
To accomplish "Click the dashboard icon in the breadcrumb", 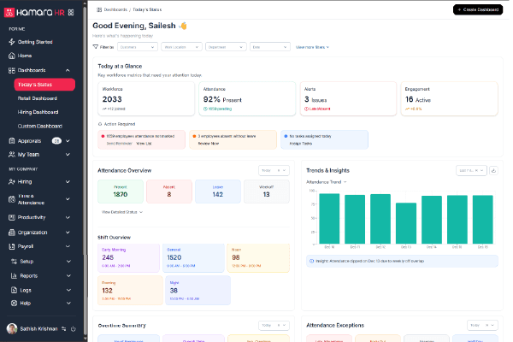I will 99,9.
